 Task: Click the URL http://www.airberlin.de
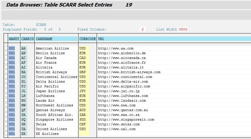point(122,53)
